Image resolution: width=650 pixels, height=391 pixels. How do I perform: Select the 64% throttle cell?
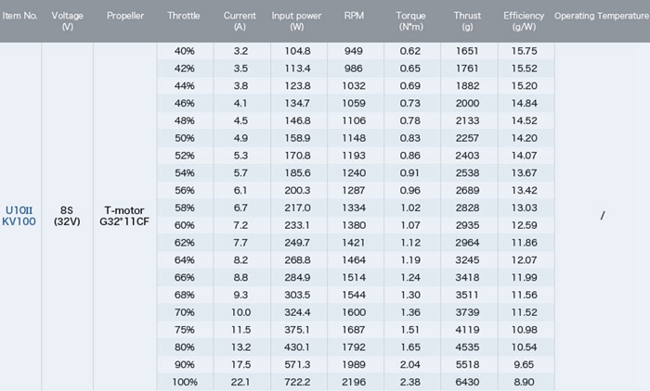click(x=185, y=260)
